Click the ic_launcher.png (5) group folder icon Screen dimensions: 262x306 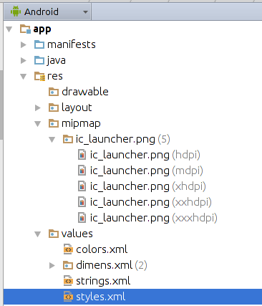[x=68, y=139]
